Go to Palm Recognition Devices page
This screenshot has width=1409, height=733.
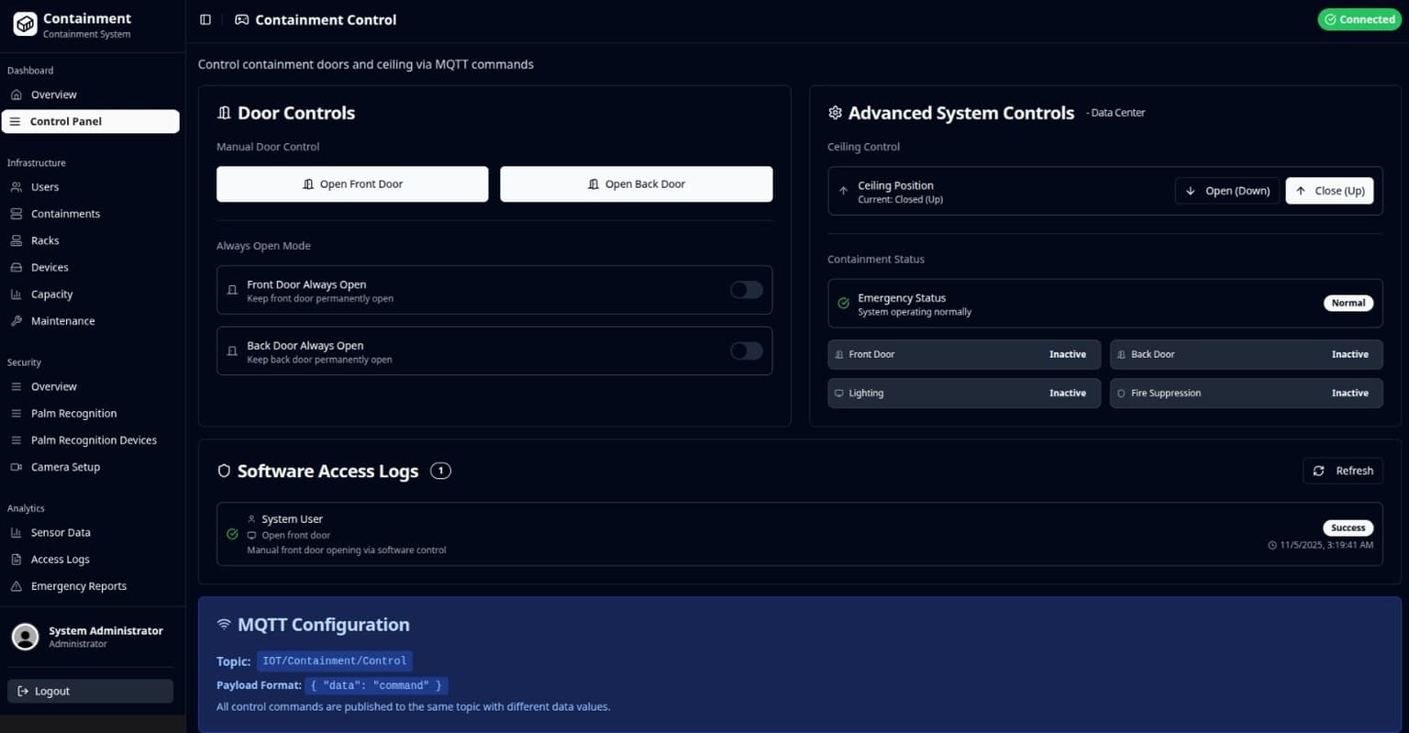(93, 440)
